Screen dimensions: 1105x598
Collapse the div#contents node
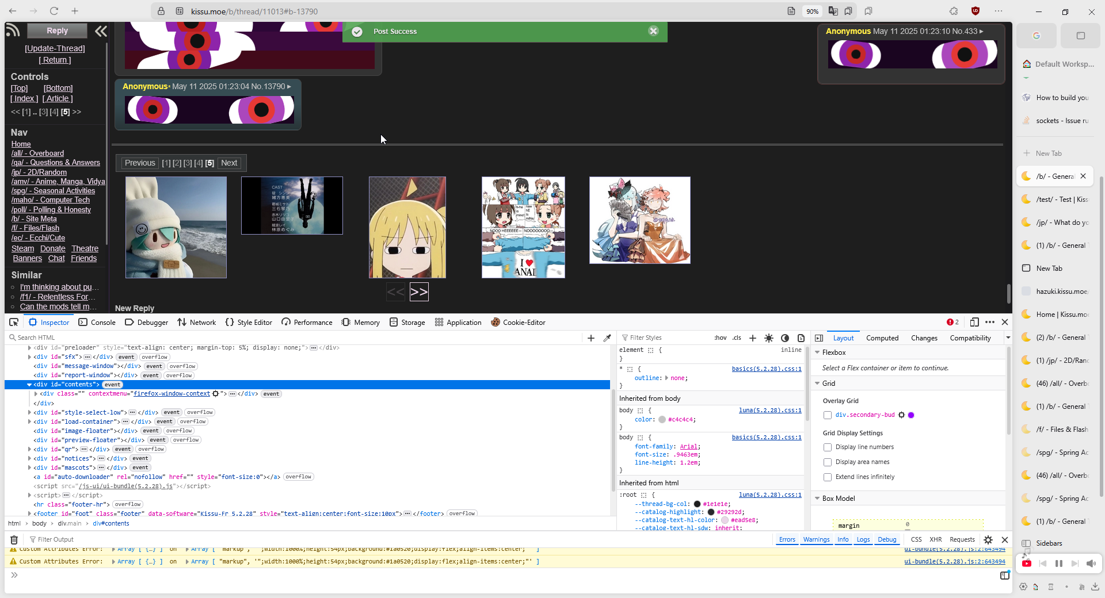tap(29, 385)
